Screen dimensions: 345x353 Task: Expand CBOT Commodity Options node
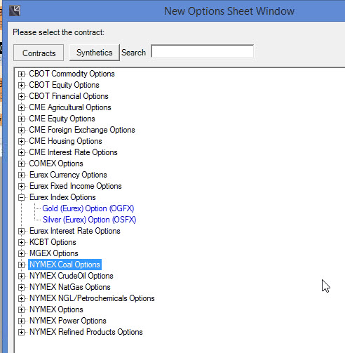[21, 74]
